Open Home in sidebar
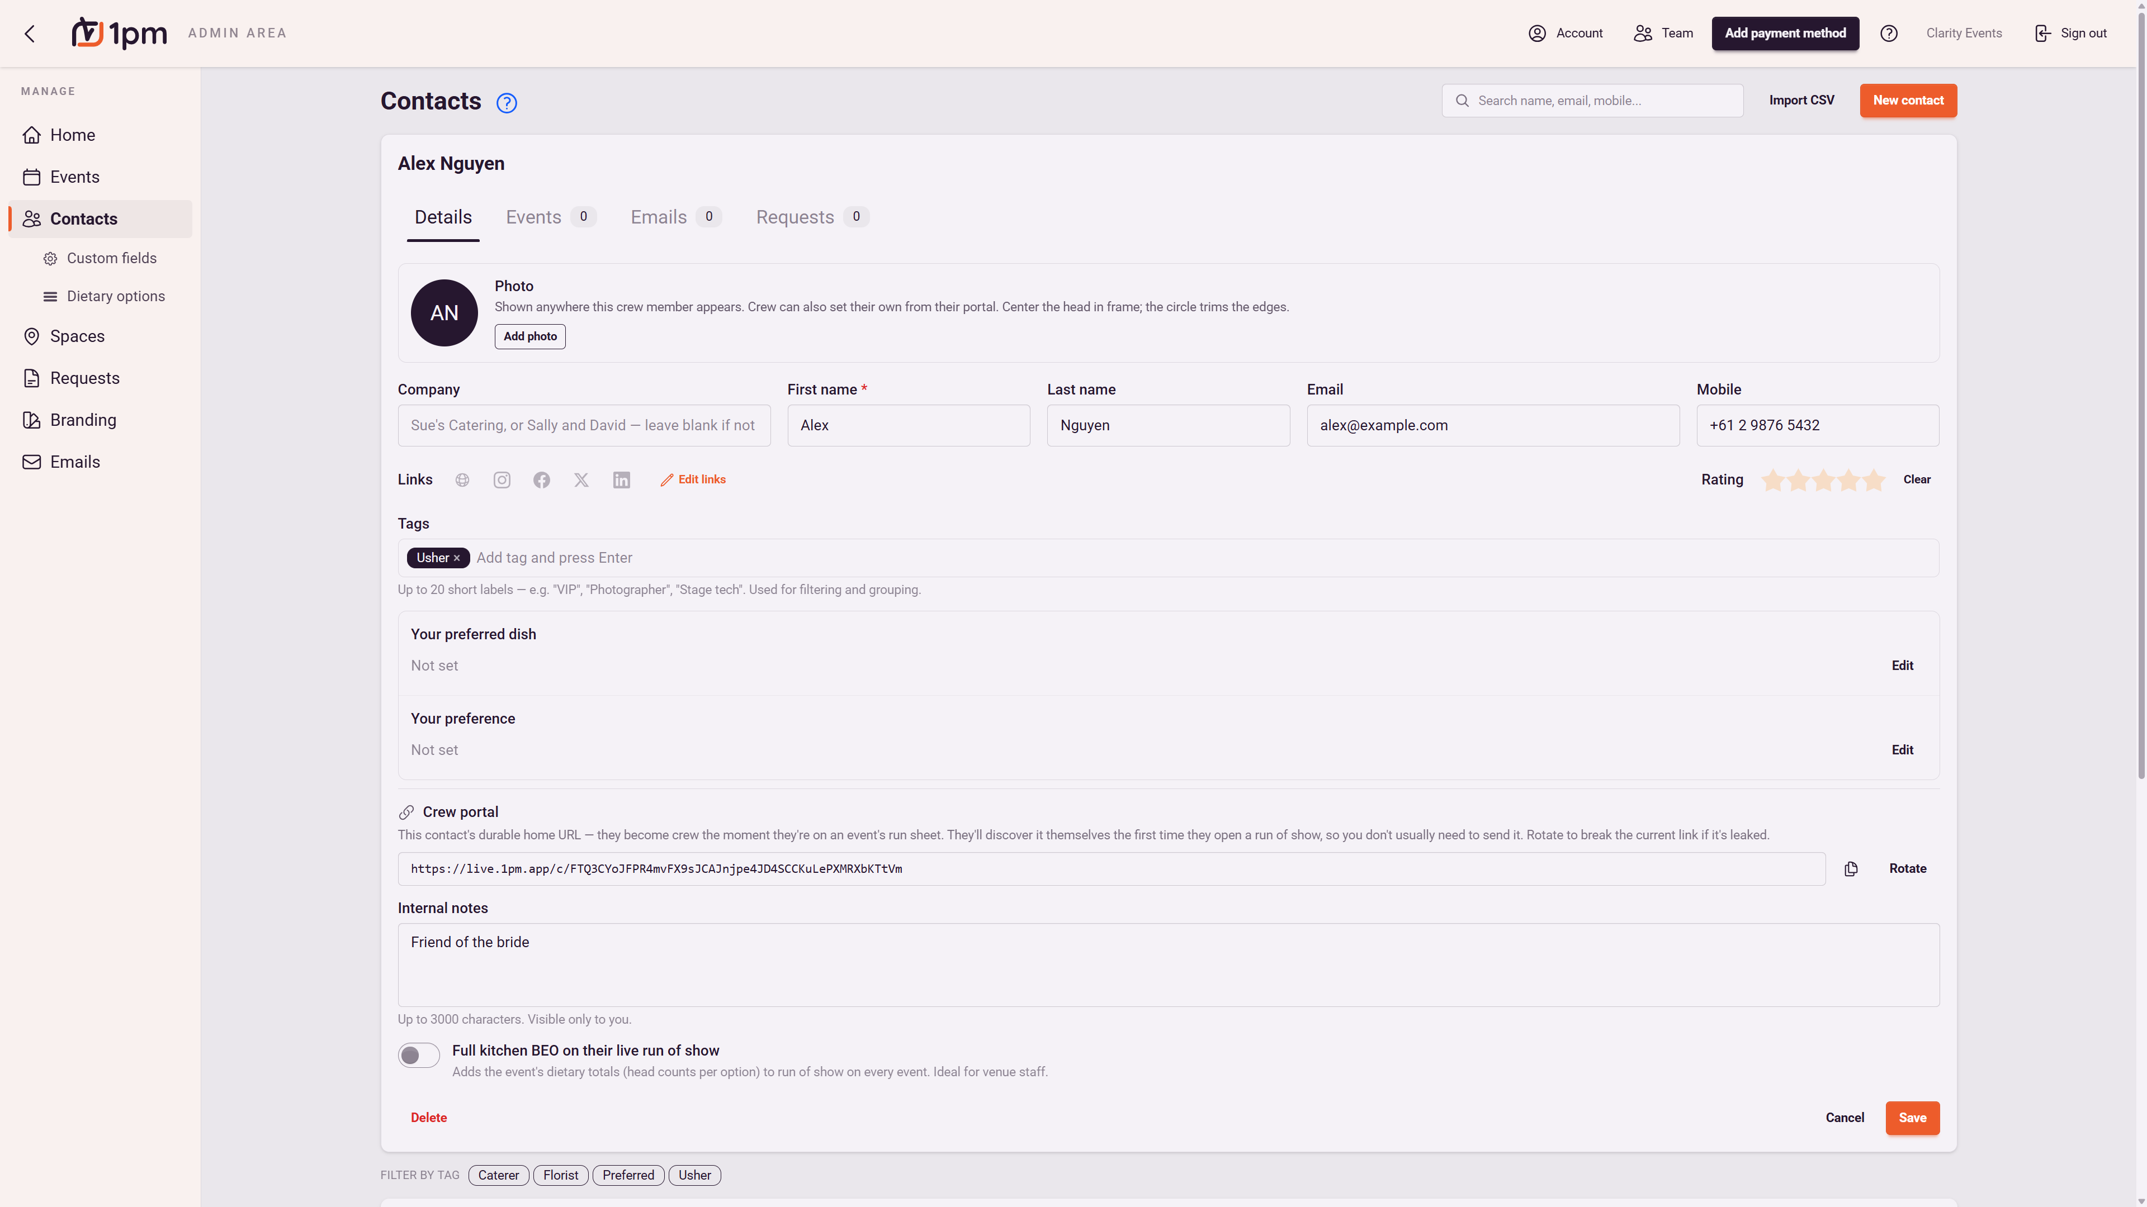Viewport: 2147px width, 1207px height. (100, 135)
